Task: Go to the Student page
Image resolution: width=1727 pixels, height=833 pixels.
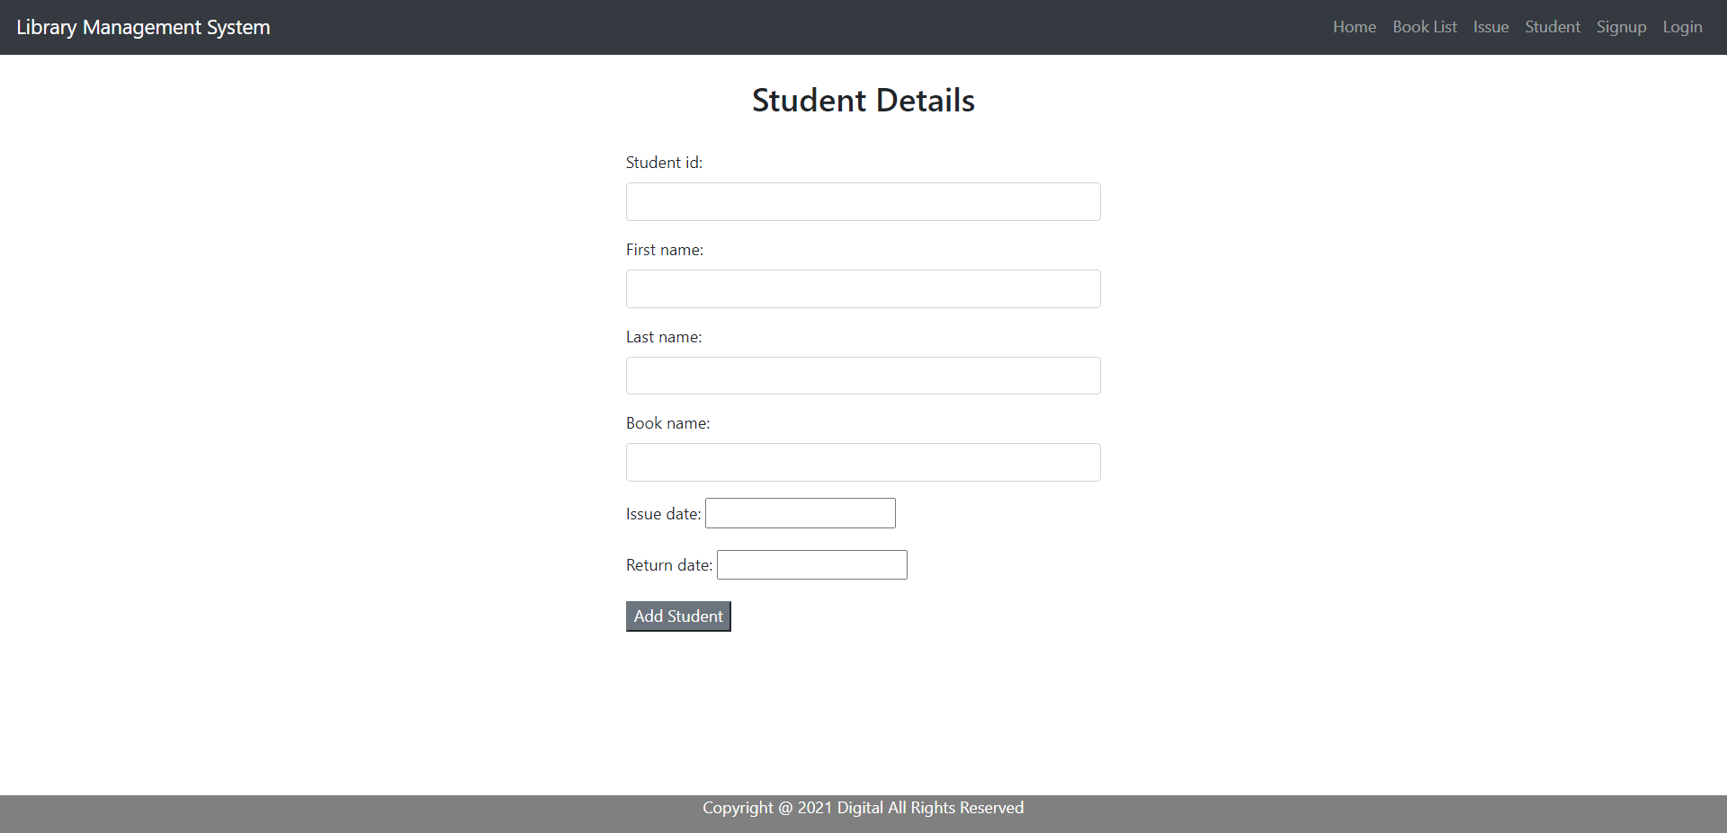Action: (x=1553, y=27)
